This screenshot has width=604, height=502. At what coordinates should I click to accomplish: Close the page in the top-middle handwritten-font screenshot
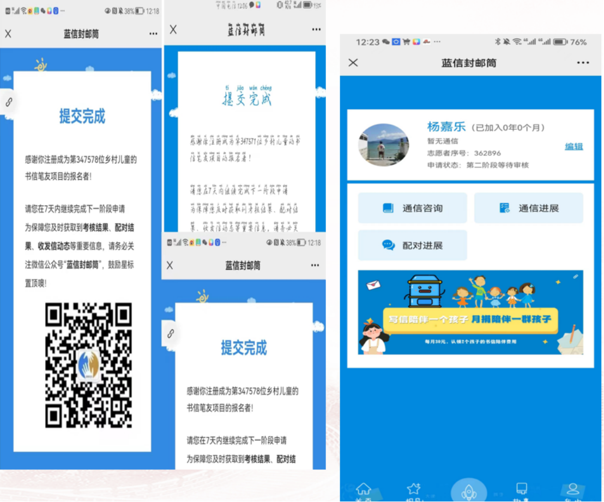click(173, 29)
